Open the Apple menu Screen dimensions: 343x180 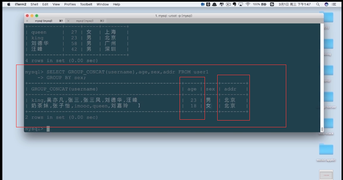coord(8,4)
